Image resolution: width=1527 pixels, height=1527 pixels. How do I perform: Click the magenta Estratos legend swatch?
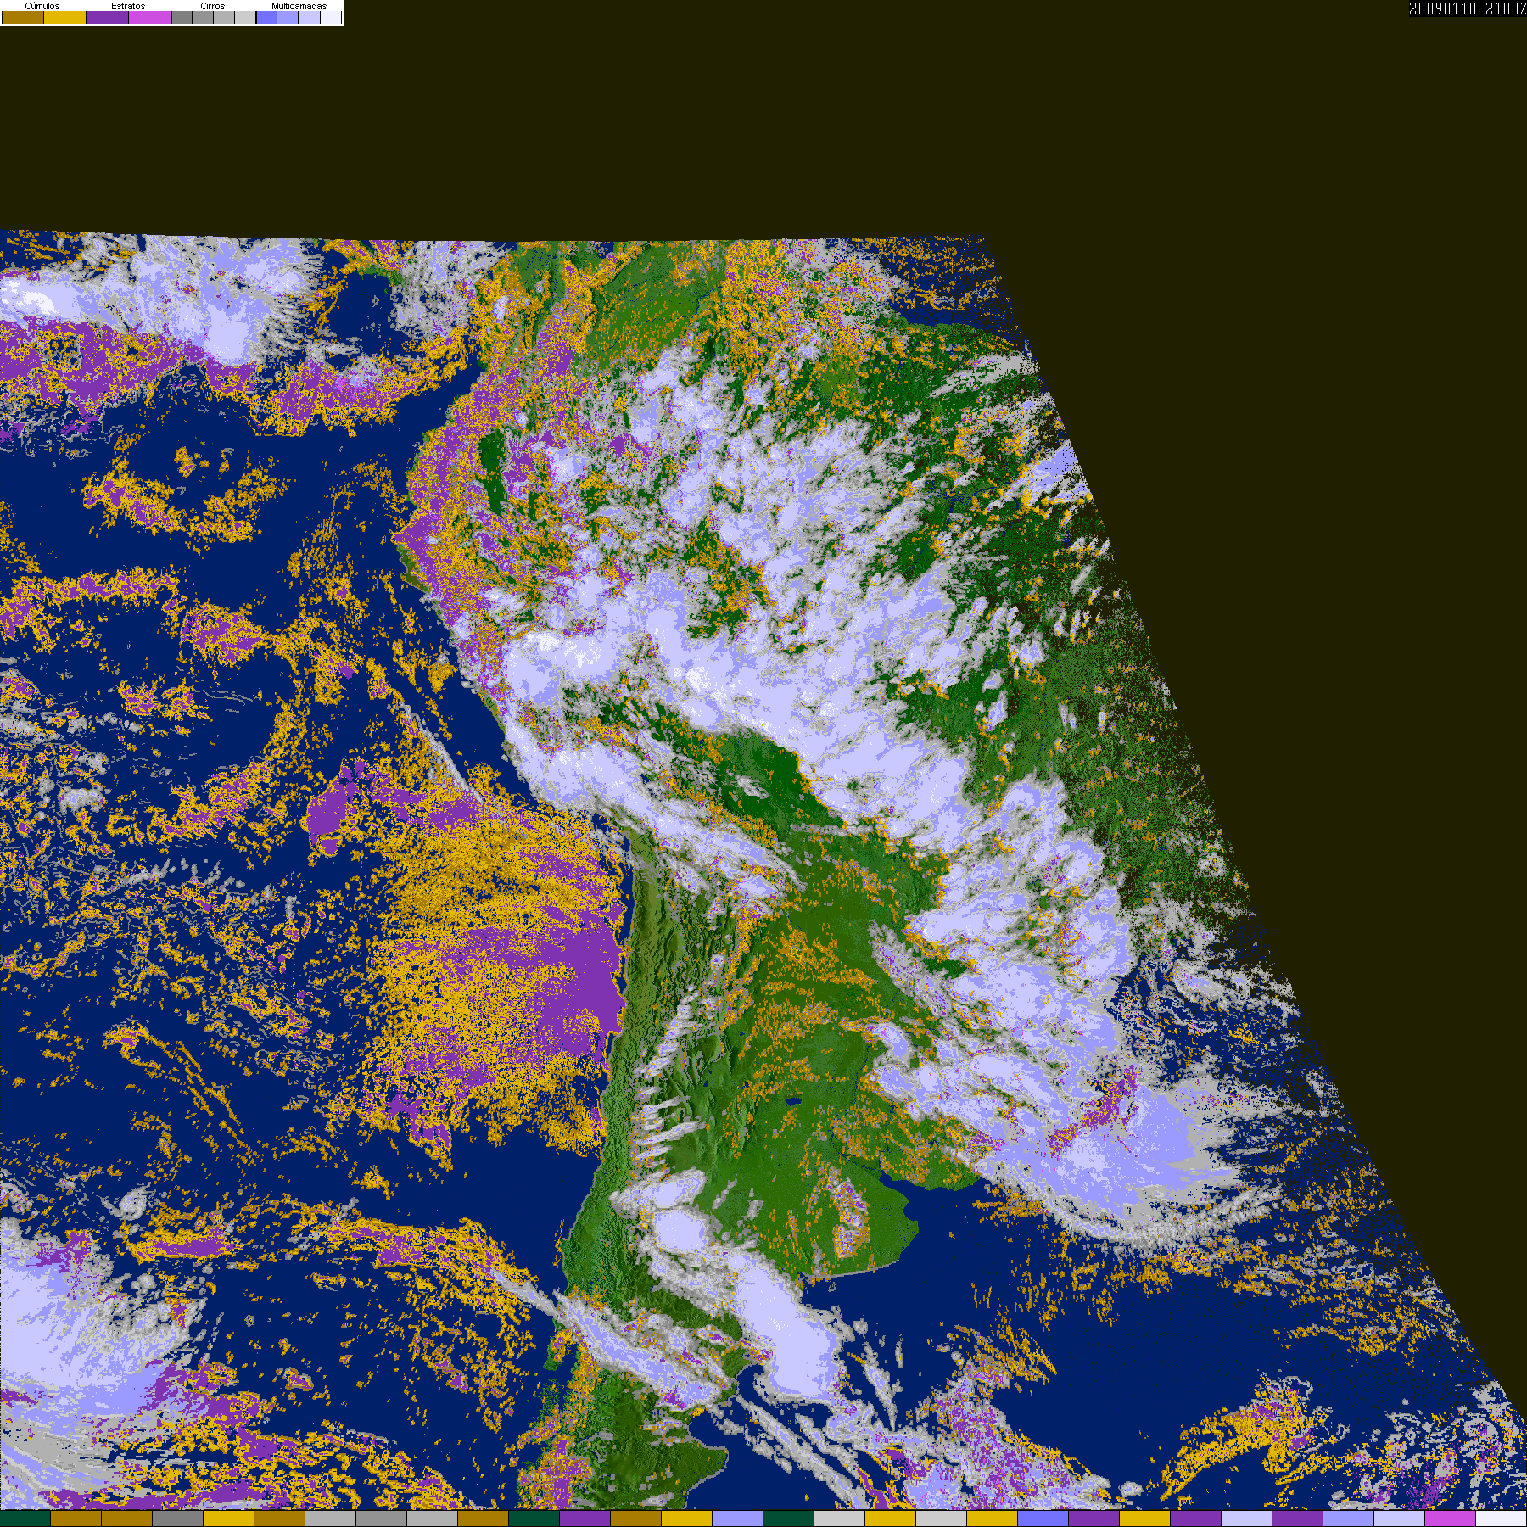pos(150,17)
